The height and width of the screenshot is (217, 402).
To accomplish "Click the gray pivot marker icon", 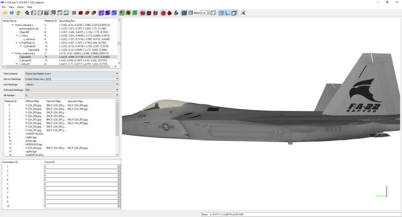I will tap(176, 13).
